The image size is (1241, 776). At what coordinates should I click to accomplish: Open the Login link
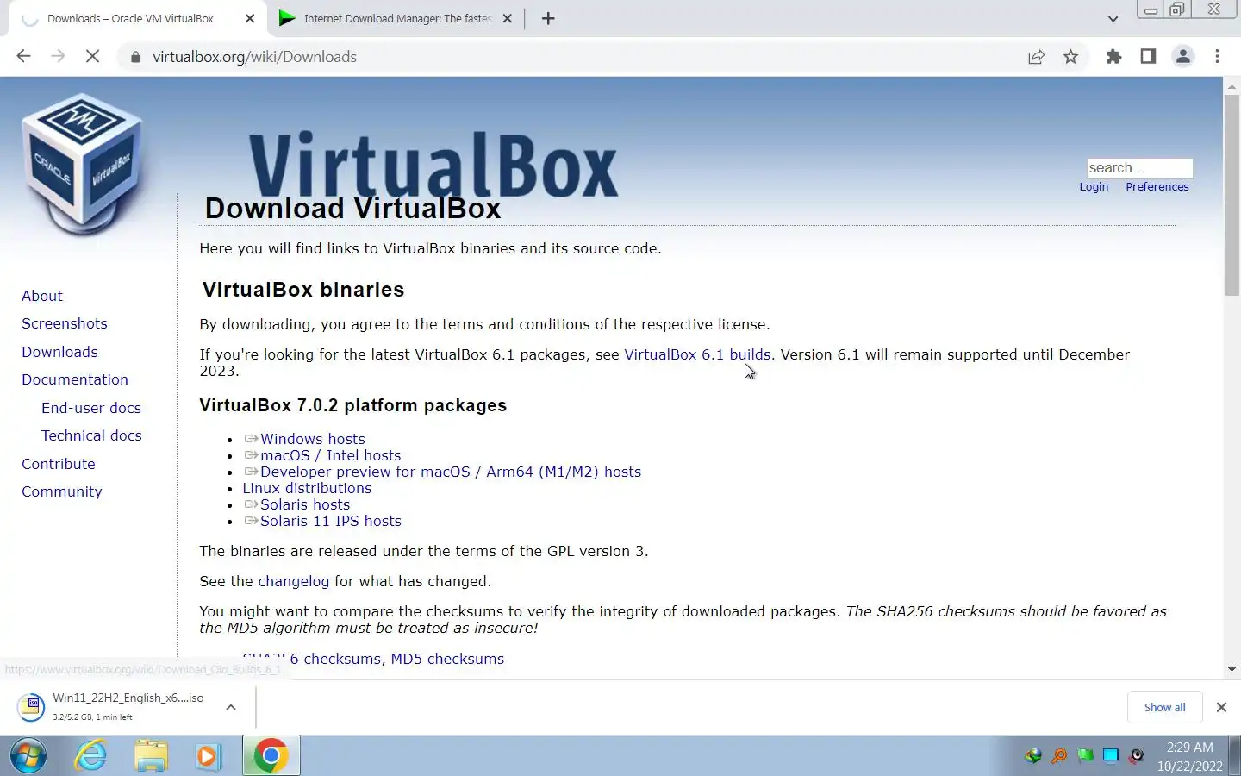(1094, 186)
